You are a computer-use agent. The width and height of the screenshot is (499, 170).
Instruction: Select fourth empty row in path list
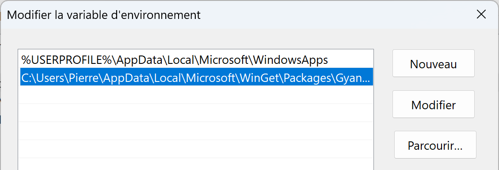(x=196, y=149)
